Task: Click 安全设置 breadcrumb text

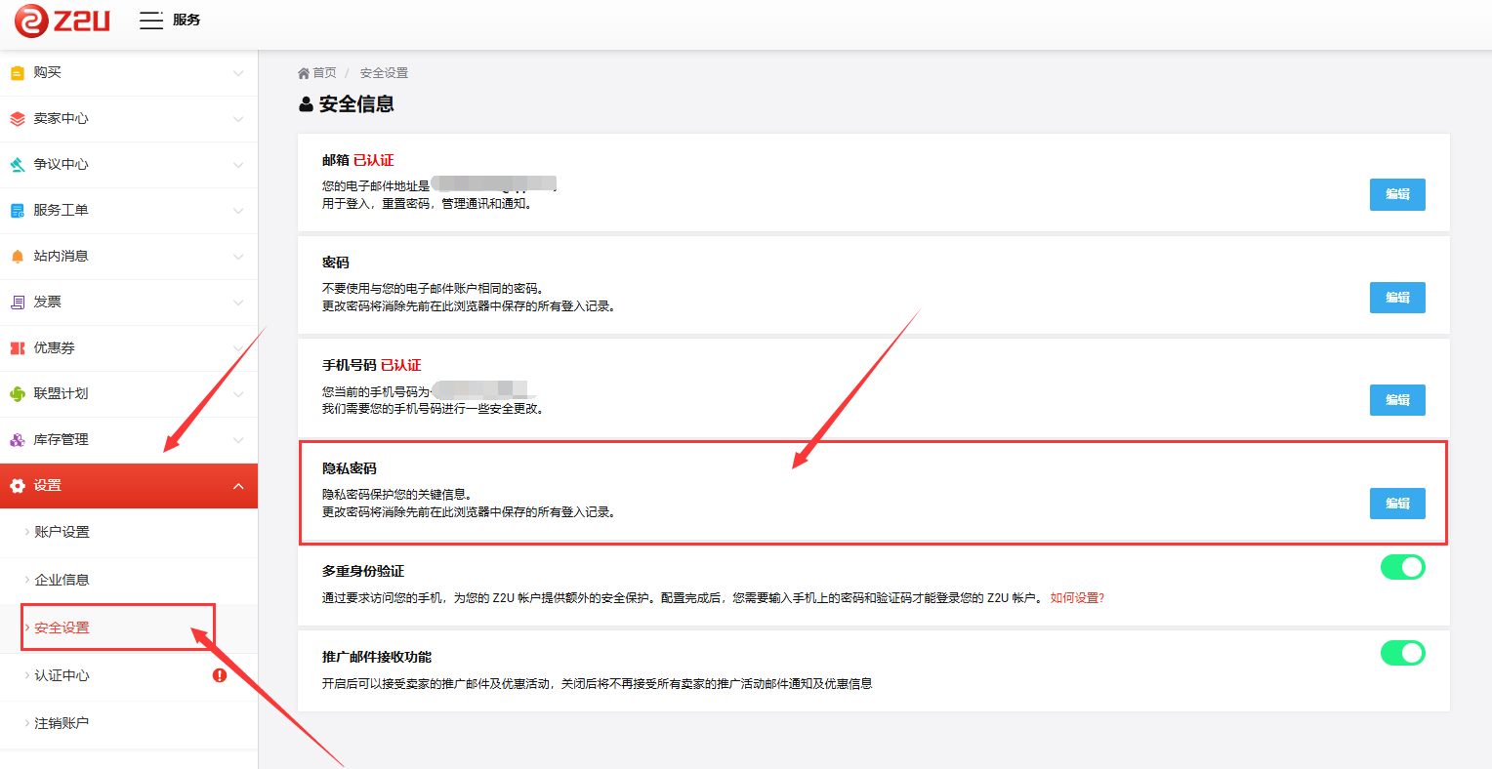Action: coord(384,73)
